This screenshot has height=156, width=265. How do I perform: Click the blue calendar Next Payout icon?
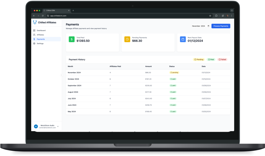(183, 39)
